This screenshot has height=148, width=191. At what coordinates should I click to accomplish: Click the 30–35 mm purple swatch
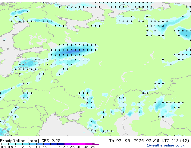pos(68,144)
